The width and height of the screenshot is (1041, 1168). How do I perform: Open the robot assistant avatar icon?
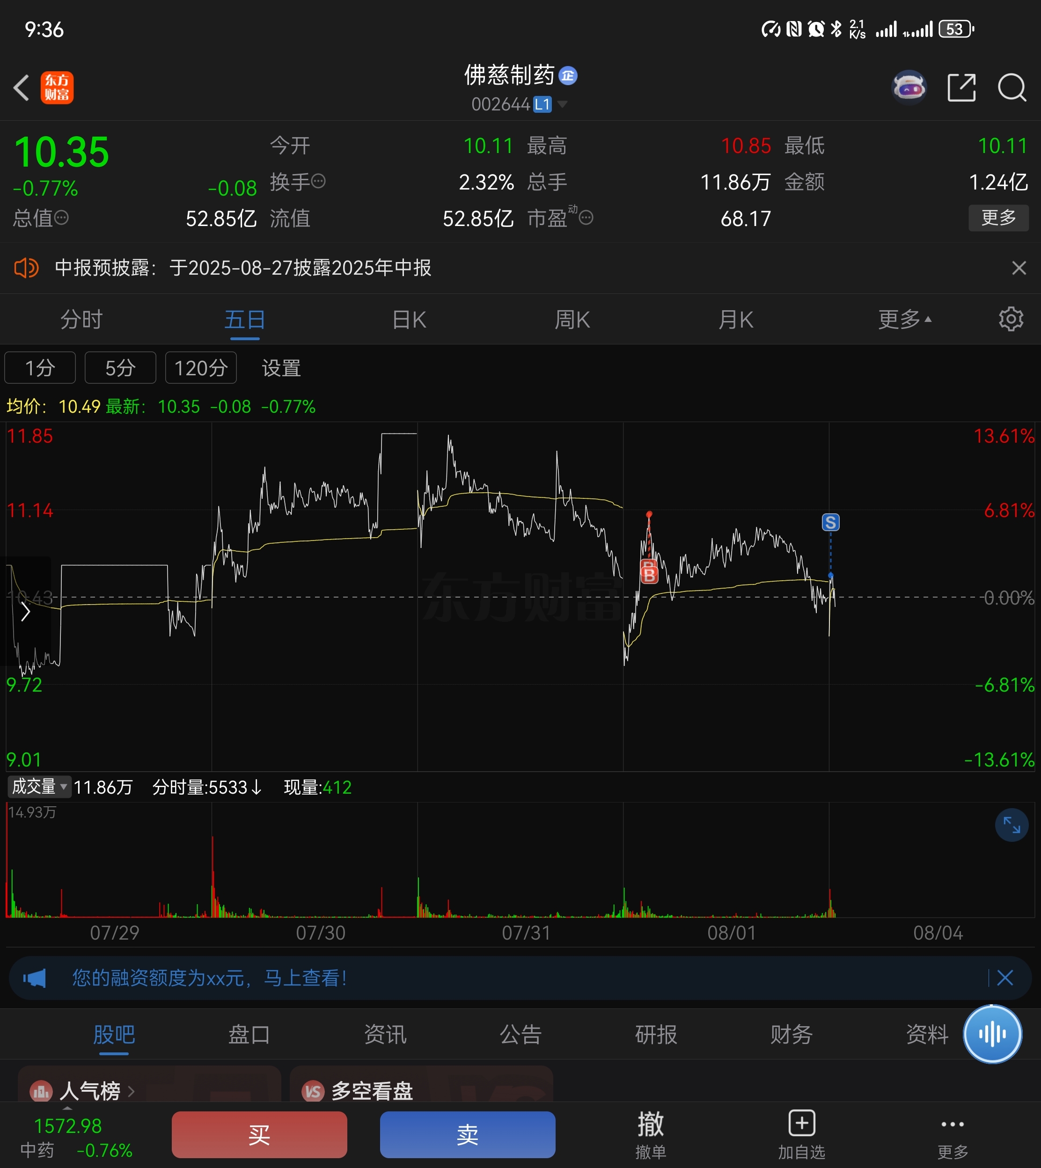(909, 88)
